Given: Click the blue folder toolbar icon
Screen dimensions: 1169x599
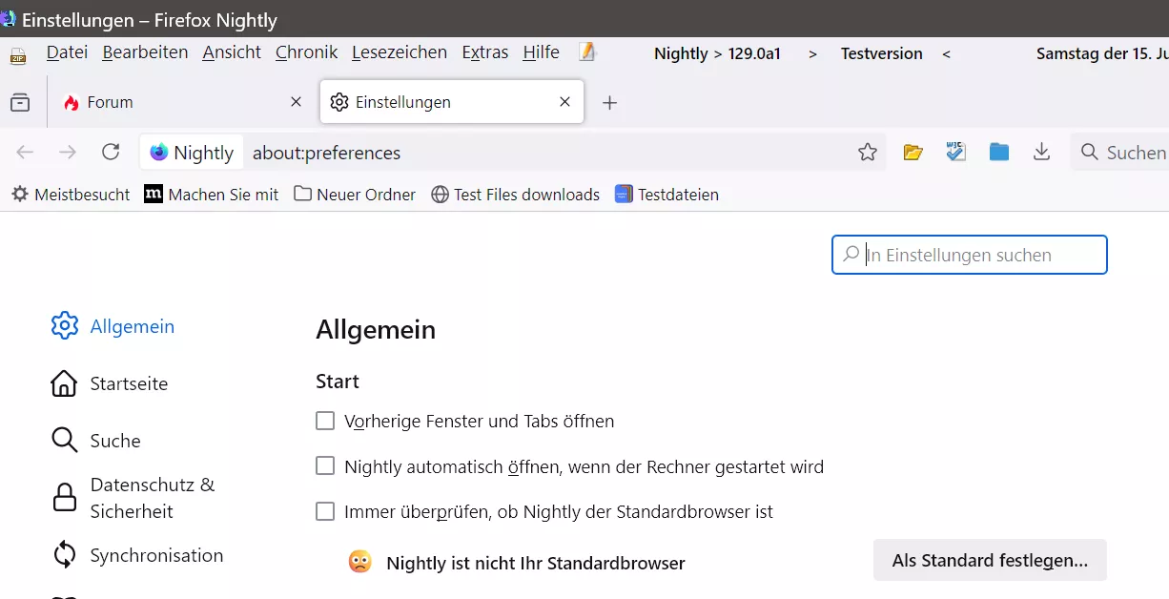Looking at the screenshot, I should point(999,152).
